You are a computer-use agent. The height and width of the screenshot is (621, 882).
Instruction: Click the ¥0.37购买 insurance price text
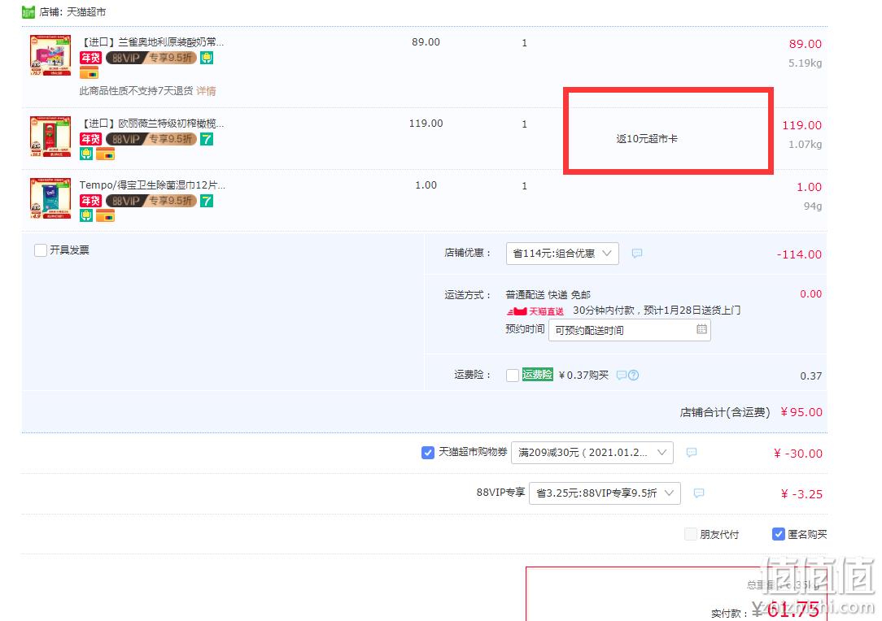point(584,375)
